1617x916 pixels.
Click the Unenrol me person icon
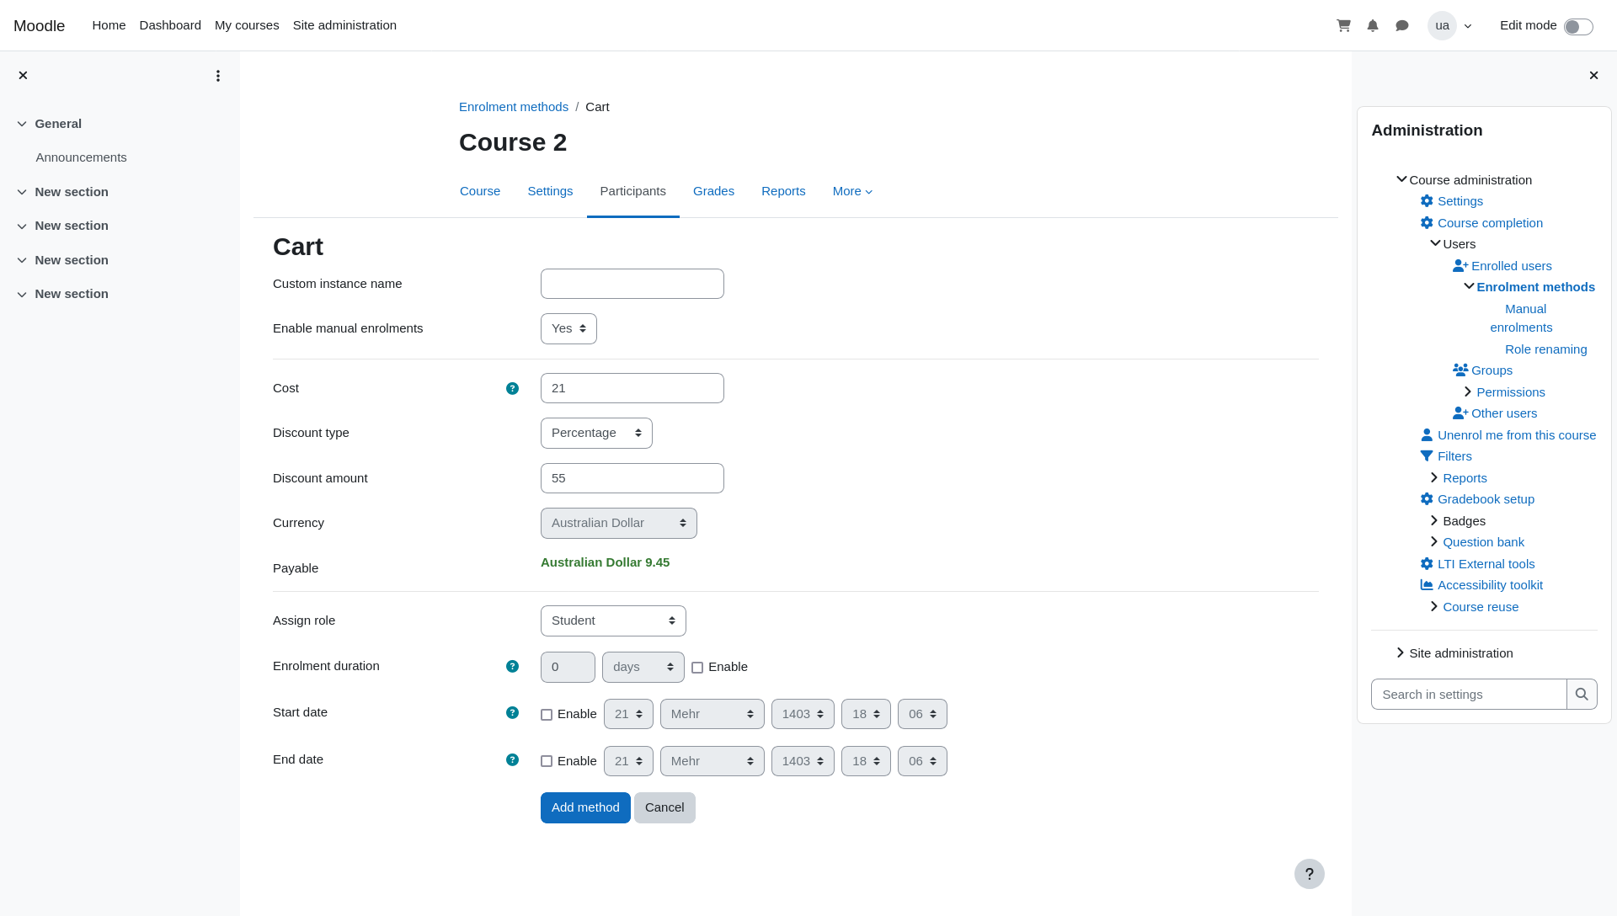1427,435
